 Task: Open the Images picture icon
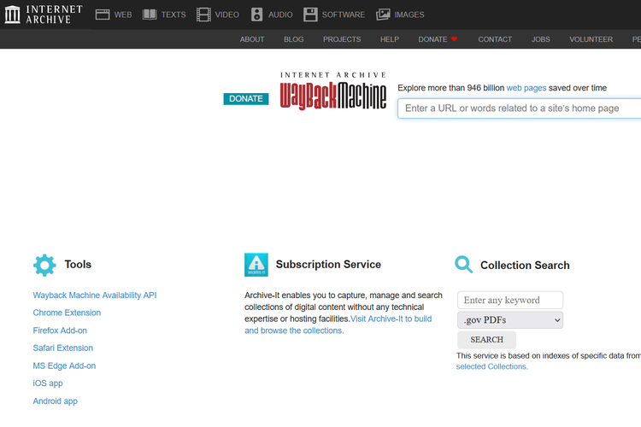383,15
